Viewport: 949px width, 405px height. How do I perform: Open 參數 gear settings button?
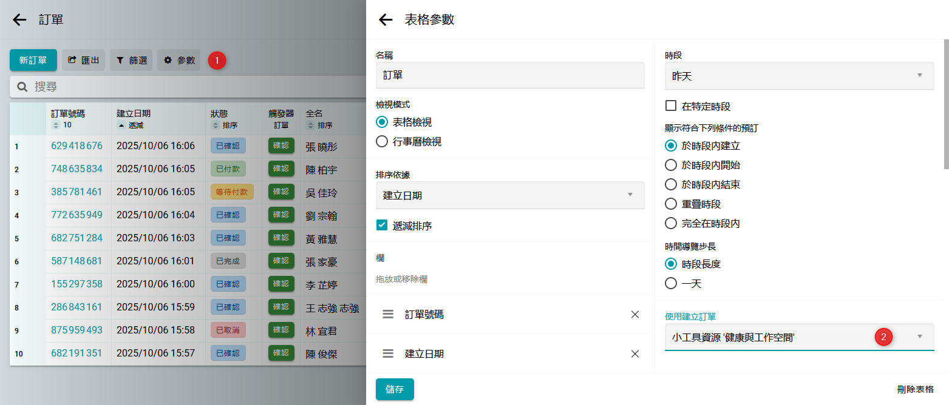[x=179, y=61]
